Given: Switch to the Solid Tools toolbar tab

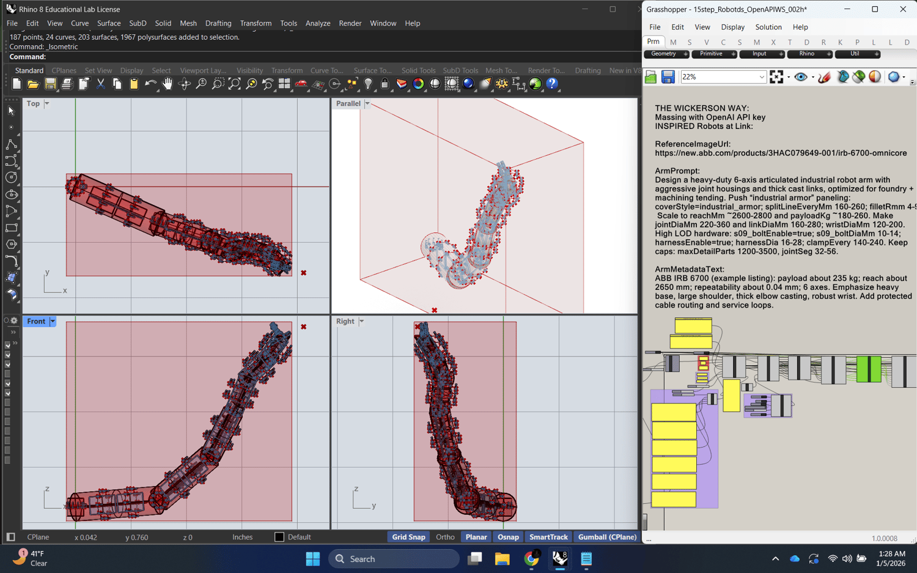Looking at the screenshot, I should [x=418, y=70].
